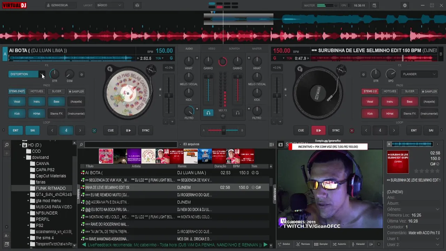Screen dimensions: 446x251
Task: Double loop size on deck A
Action: (80, 130)
